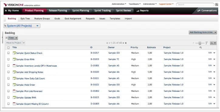Check the Add Shipping Notes row checkbox
The width and height of the screenshot is (220, 112).
pos(9,72)
